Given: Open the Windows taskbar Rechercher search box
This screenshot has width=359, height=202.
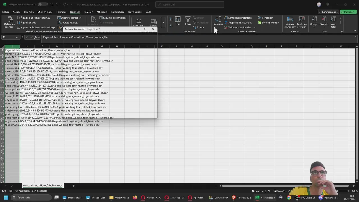Looking at the screenshot, I should (31, 198).
